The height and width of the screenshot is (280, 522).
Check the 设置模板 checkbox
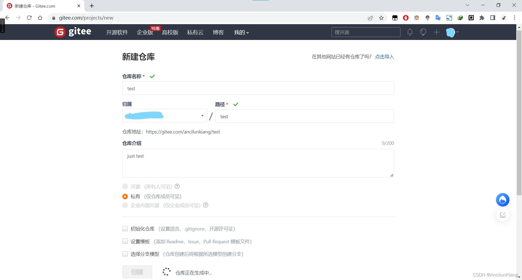tap(125, 241)
